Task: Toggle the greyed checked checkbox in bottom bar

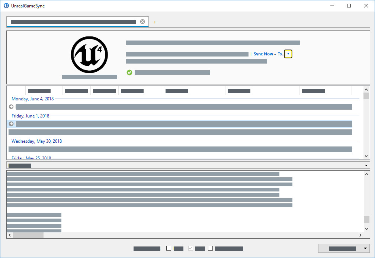Action: point(190,248)
